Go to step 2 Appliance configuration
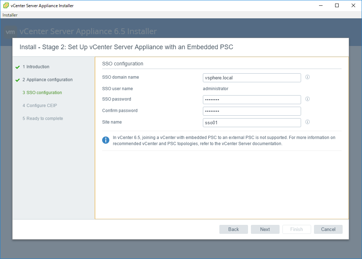 (48, 80)
